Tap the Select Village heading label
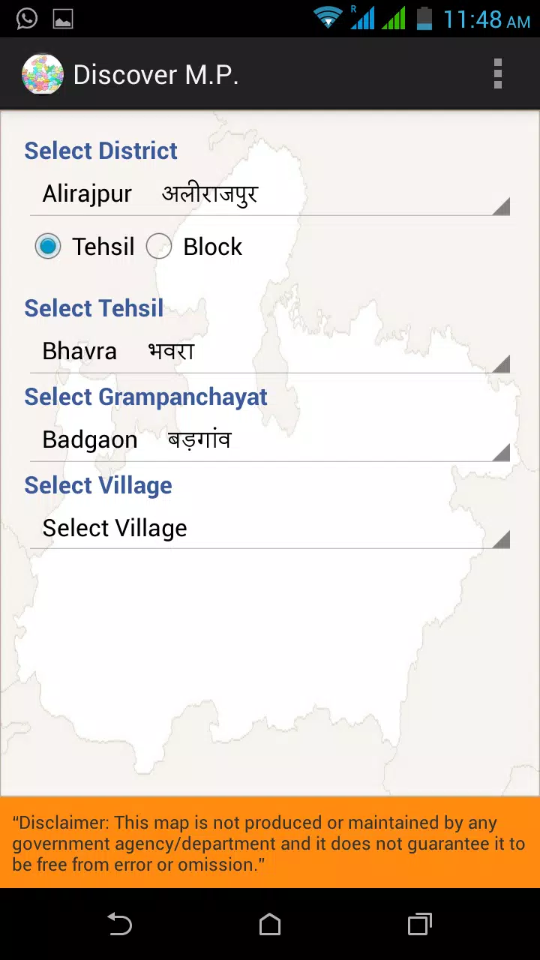This screenshot has width=540, height=960. click(x=98, y=485)
